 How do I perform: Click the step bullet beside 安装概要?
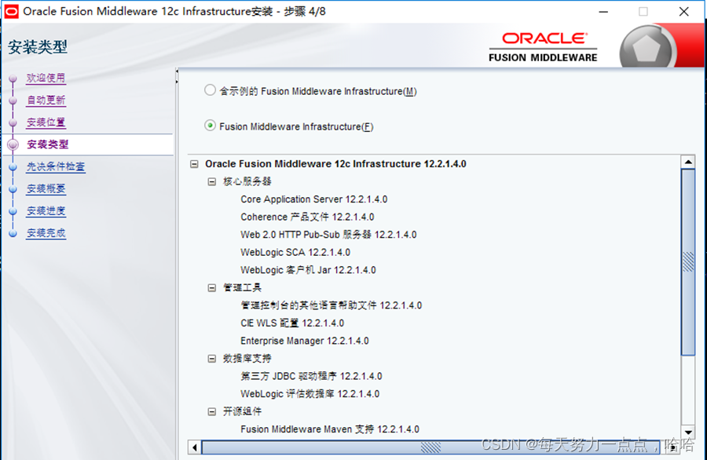(13, 188)
